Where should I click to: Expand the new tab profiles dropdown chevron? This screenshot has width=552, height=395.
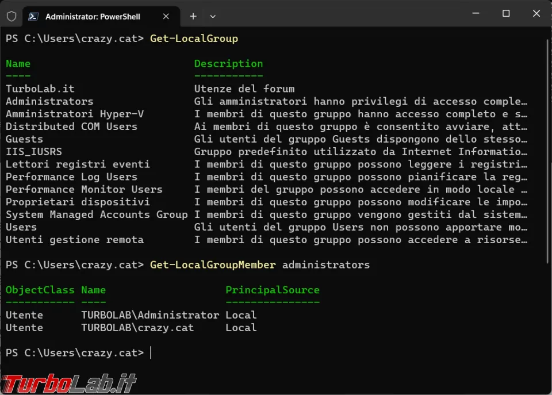pyautogui.click(x=213, y=16)
